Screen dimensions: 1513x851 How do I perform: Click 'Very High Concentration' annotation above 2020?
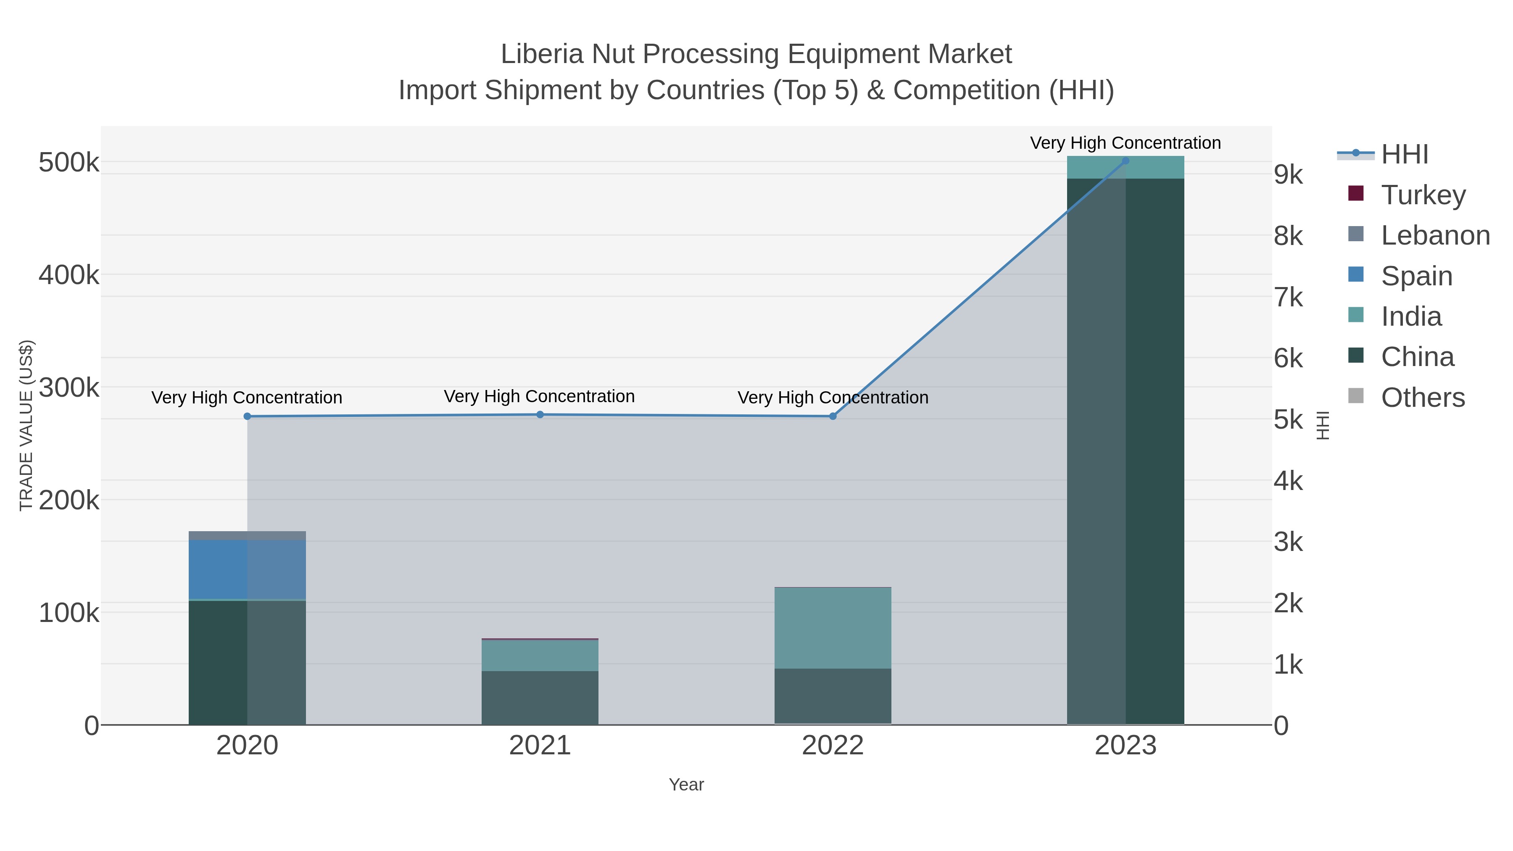click(x=247, y=398)
